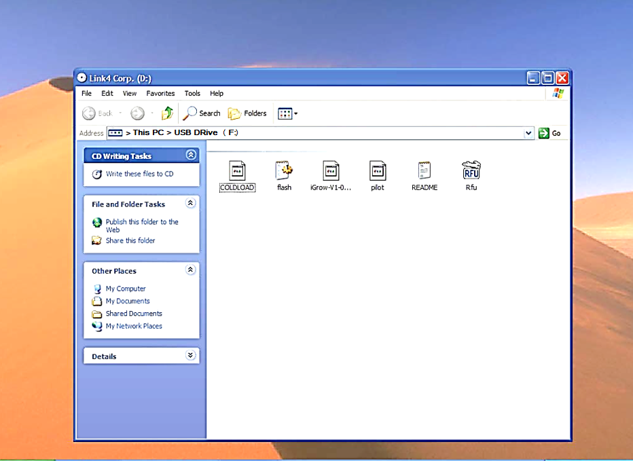
Task: Go up one folder level
Action: [167, 113]
